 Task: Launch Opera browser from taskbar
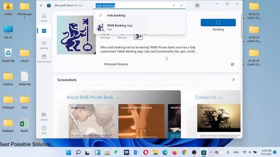pos(146,152)
